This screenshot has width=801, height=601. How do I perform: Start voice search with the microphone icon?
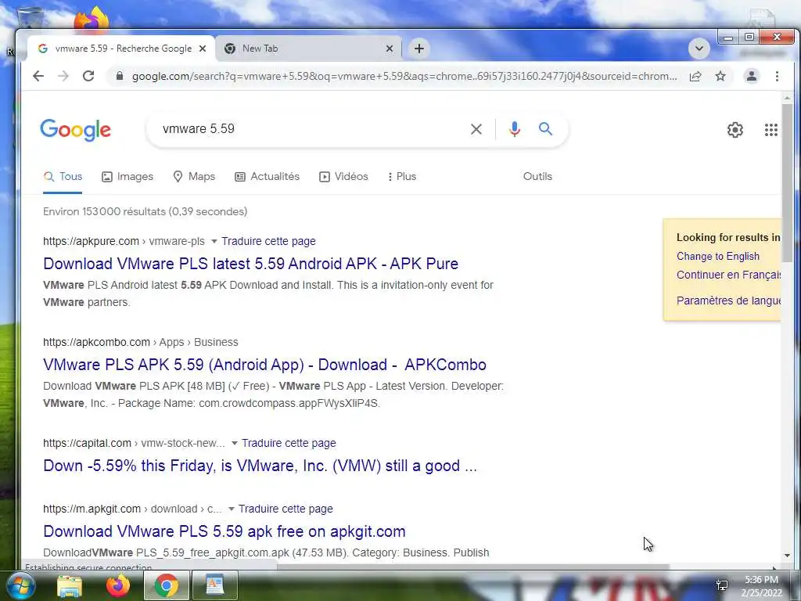(x=515, y=129)
